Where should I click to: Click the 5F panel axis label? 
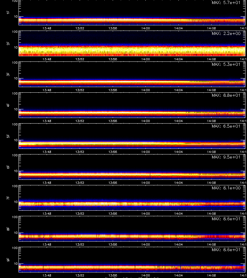pos(8,136)
